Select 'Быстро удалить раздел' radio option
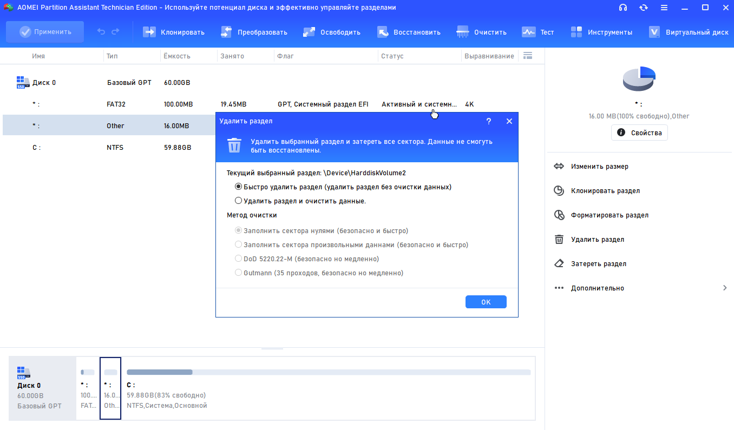The width and height of the screenshot is (734, 430). point(239,187)
